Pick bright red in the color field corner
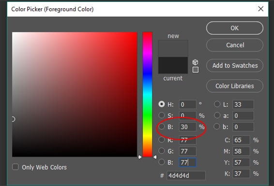This screenshot has width=274, height=186. click(x=136, y=33)
